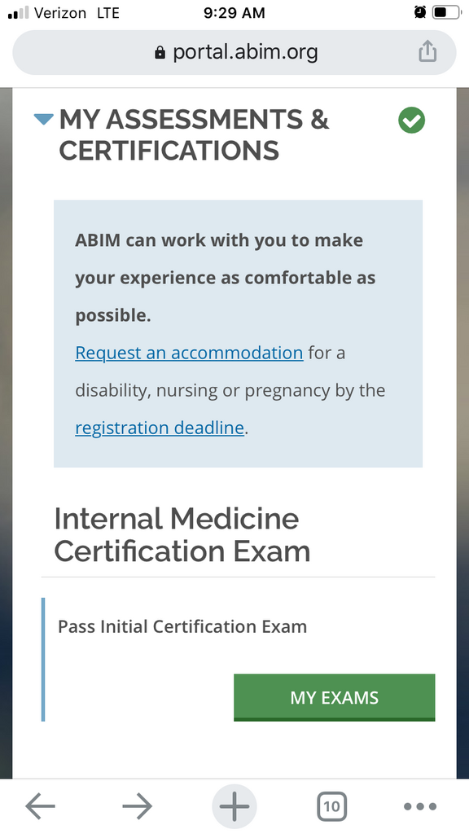
Task: Tap the Internal Medicine Certification Exam heading
Action: click(182, 534)
